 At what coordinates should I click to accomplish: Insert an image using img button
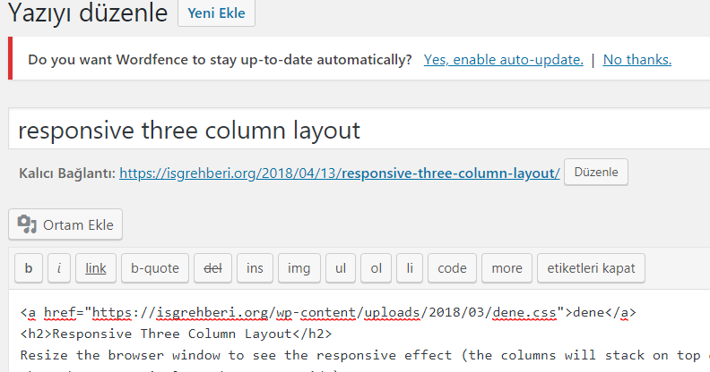pyautogui.click(x=299, y=268)
